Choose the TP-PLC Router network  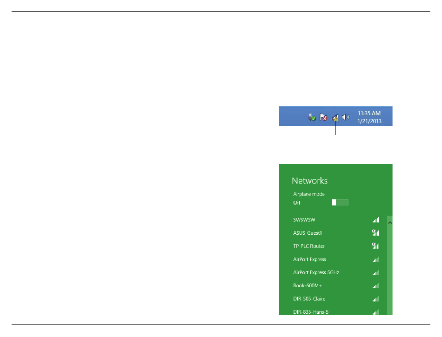tap(309, 246)
